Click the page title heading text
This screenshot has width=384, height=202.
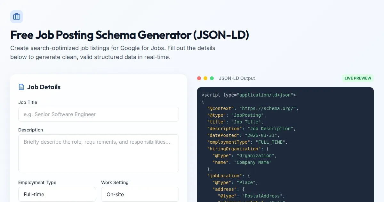[x=130, y=35]
